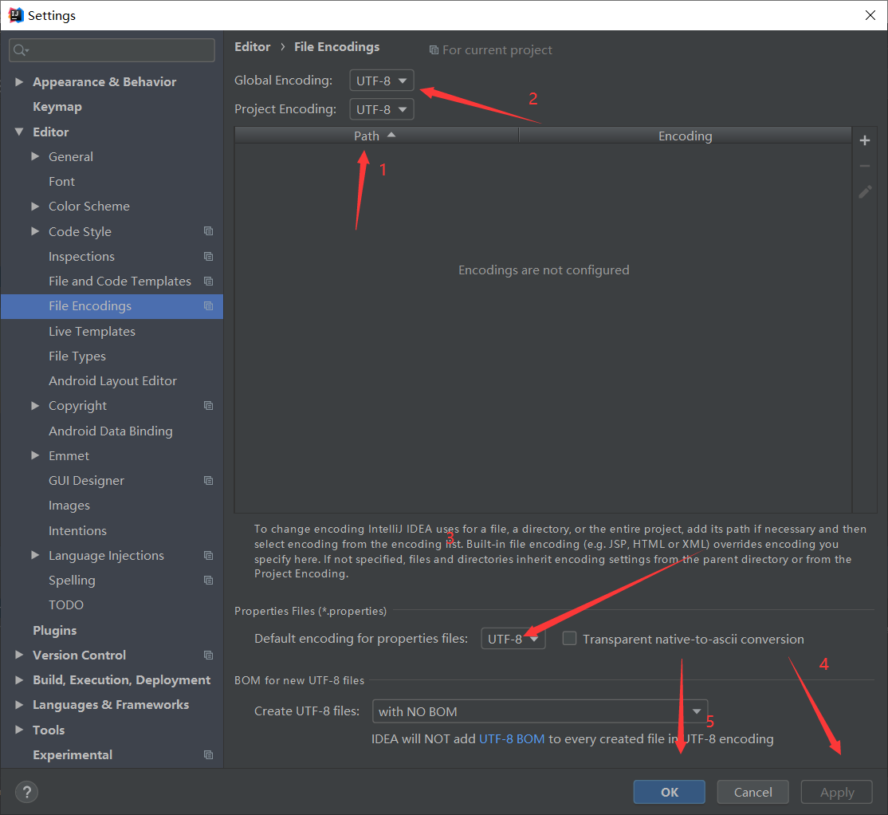
Task: Collapse the Editor tree section
Action: click(x=19, y=132)
